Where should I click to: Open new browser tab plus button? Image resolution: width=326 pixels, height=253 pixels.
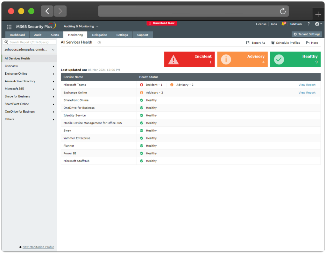318,14
